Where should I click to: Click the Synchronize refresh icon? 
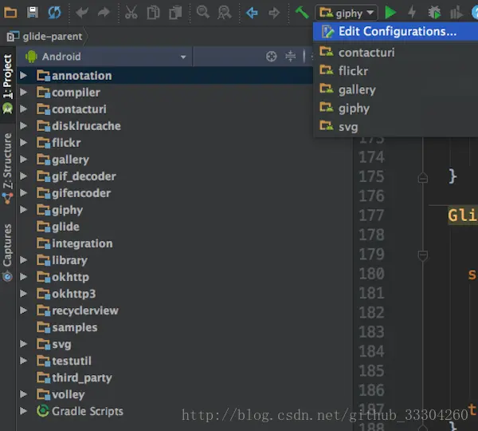point(54,13)
